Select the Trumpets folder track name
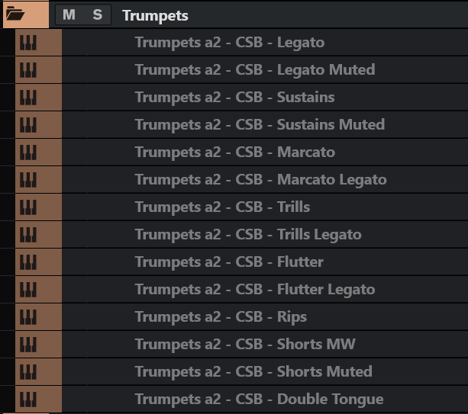 [155, 15]
